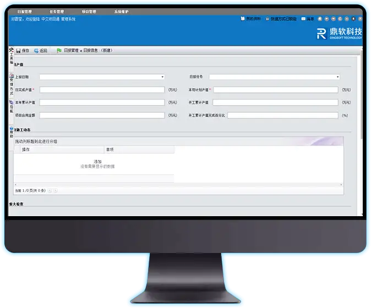
Task: Click the 日完成产值 input field
Action: coord(102,90)
